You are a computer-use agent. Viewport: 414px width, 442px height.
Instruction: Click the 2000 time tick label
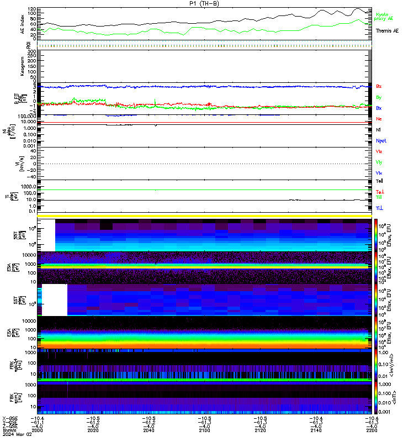37,430
